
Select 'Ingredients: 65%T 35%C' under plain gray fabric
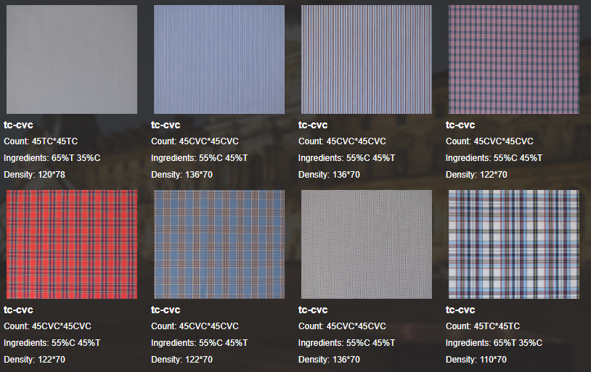click(x=52, y=158)
